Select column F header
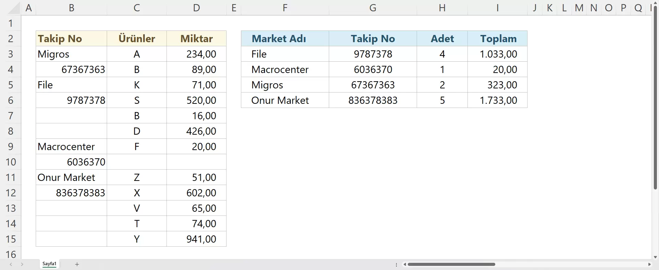 pos(285,8)
